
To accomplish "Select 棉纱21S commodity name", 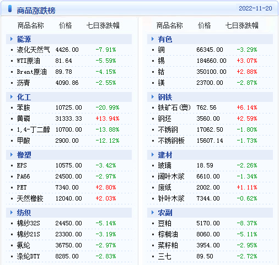I will pos(28,234).
